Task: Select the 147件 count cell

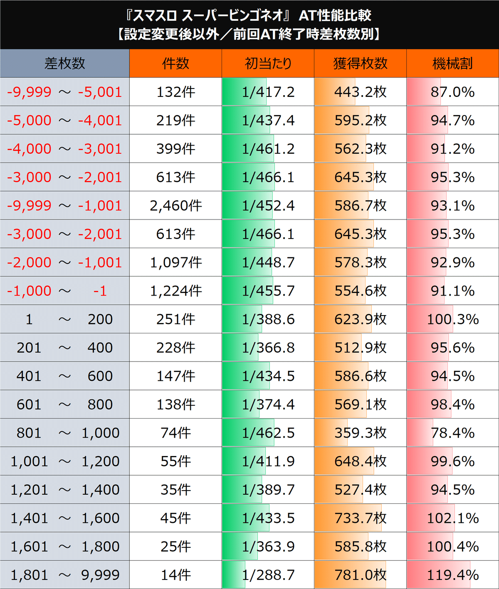Action: [x=175, y=376]
